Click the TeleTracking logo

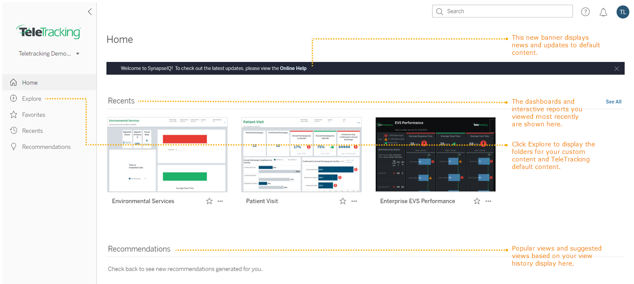[49, 32]
